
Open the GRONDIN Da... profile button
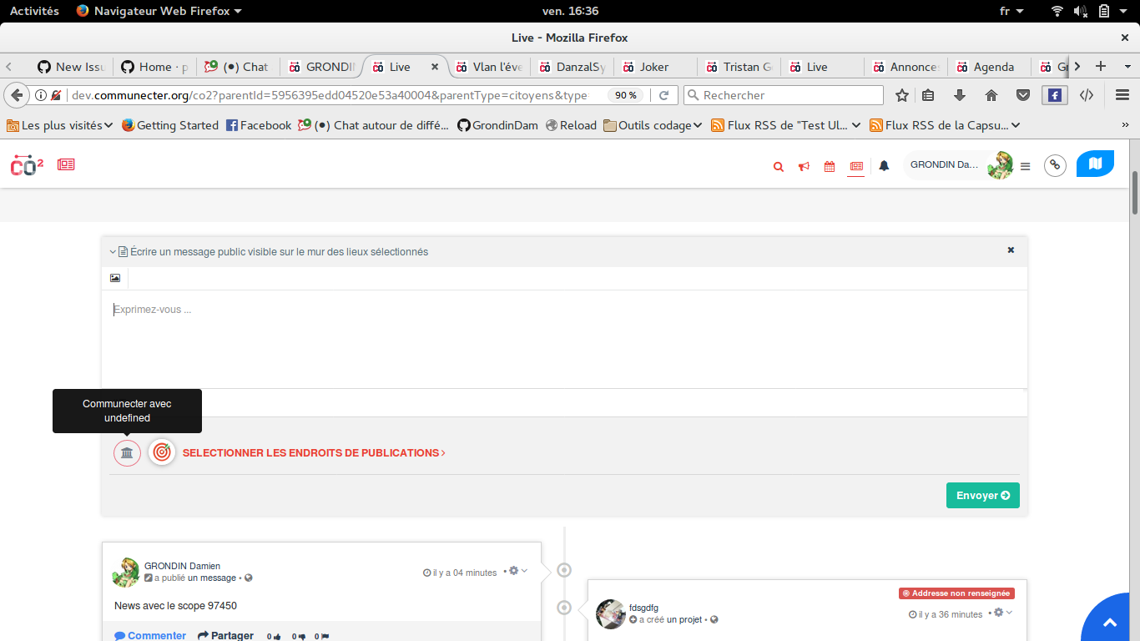pyautogui.click(x=959, y=165)
